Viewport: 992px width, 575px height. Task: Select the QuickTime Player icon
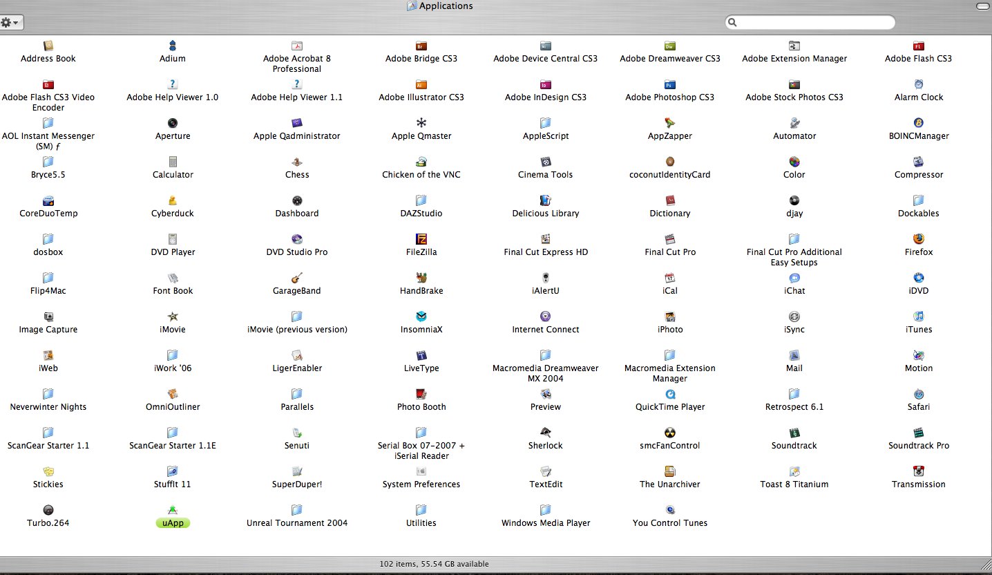tap(670, 394)
